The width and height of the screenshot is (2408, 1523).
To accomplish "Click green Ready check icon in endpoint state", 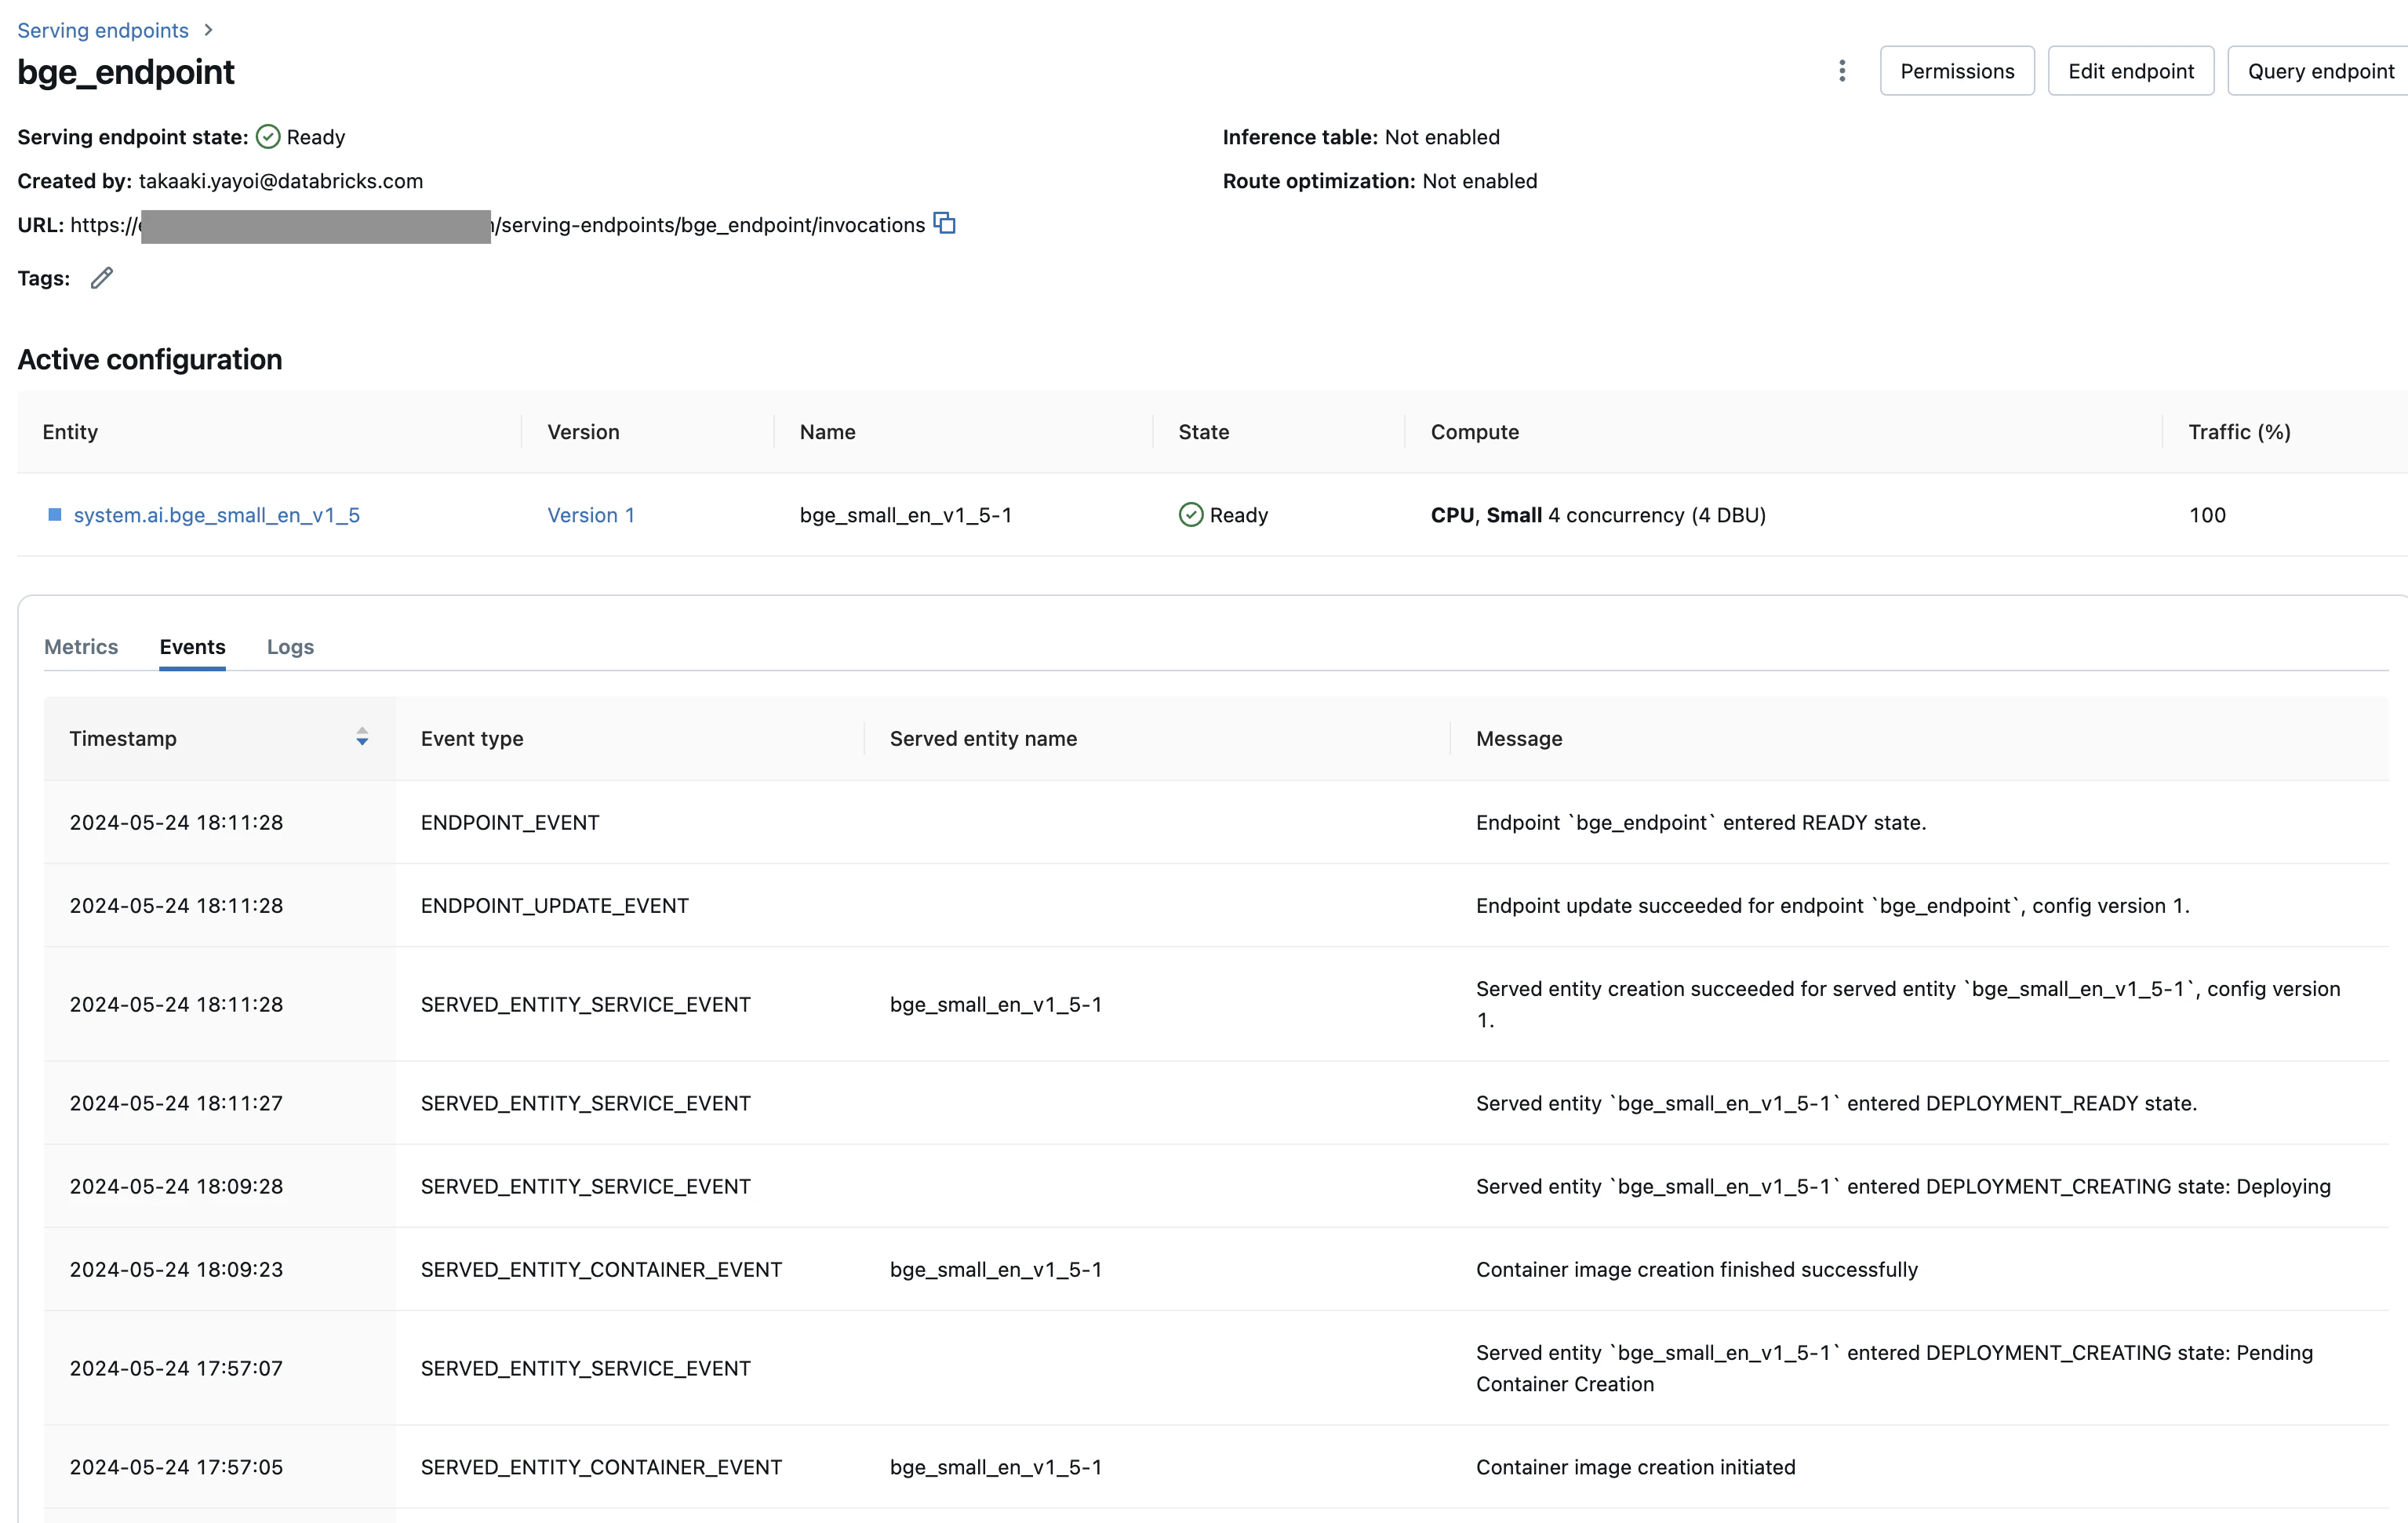I will [x=268, y=137].
